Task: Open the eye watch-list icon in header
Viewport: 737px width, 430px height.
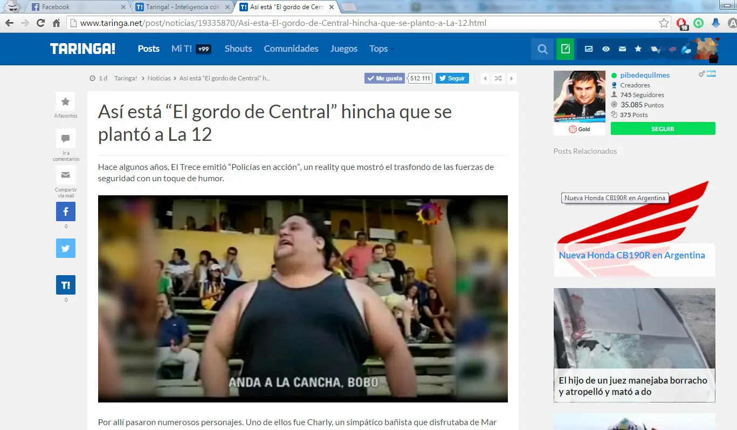Action: [x=606, y=49]
